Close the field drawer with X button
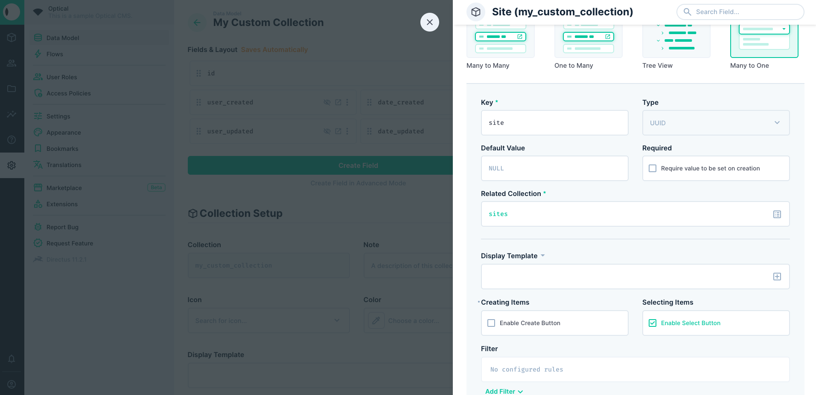 [x=430, y=22]
